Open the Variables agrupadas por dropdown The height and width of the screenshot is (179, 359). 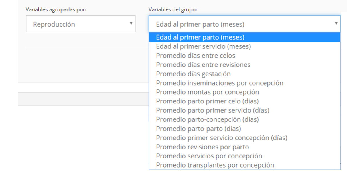pos(80,24)
